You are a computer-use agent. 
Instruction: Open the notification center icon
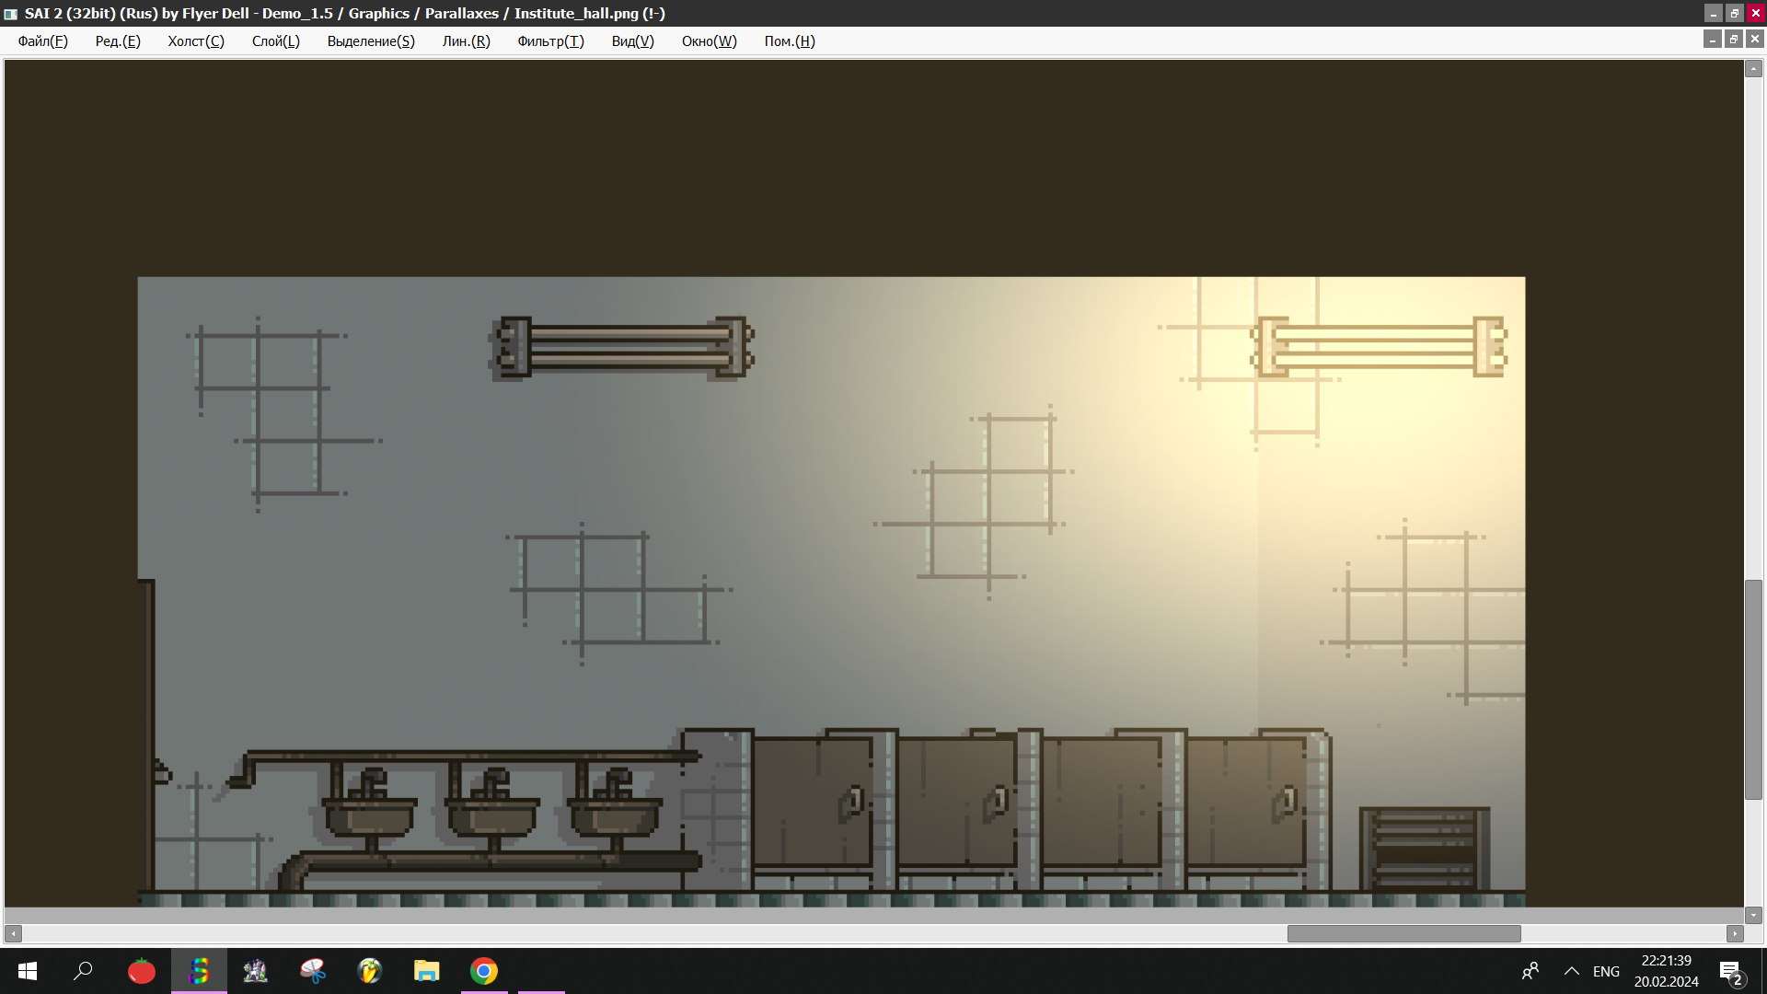click(1730, 971)
